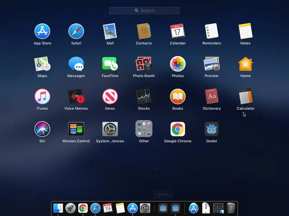Launch Safari from the Launchpad grid

76,31
